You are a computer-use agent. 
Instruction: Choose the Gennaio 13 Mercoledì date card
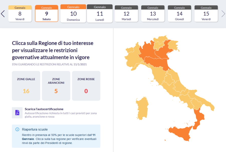[x=153, y=14]
